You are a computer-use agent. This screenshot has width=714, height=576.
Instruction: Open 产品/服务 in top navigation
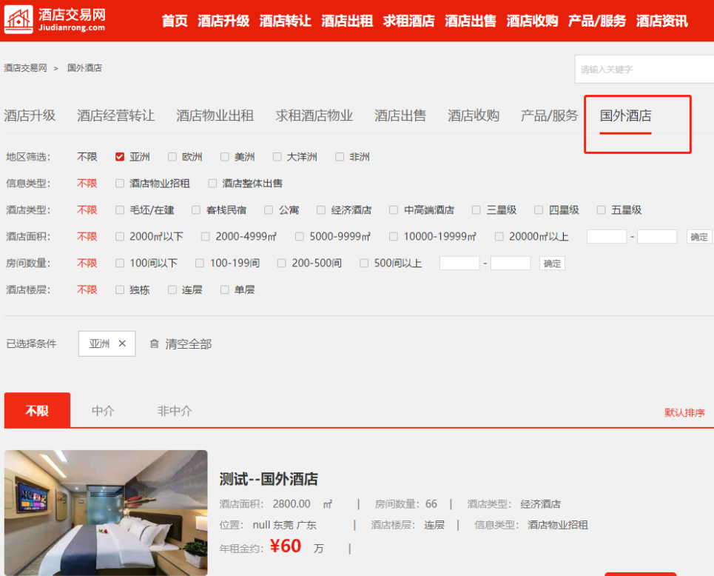tap(597, 21)
